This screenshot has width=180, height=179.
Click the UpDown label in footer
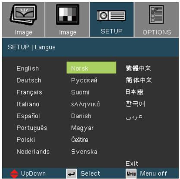point(33,174)
